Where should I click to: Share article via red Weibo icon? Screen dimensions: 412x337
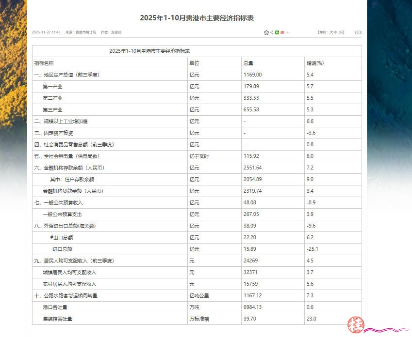282,32
